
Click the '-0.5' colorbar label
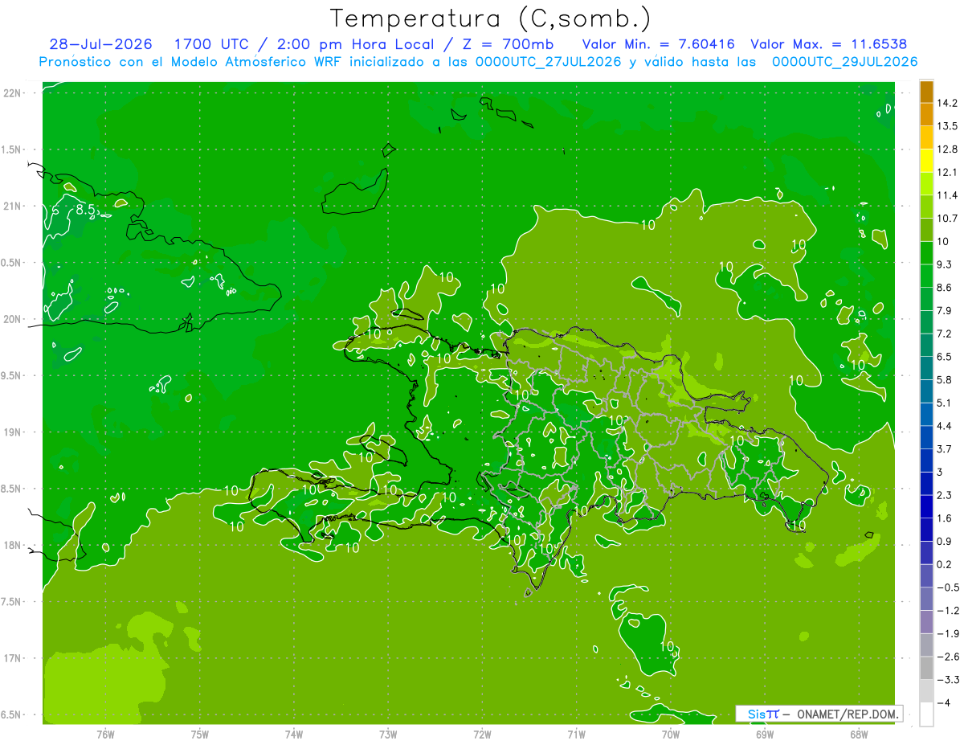click(x=948, y=587)
